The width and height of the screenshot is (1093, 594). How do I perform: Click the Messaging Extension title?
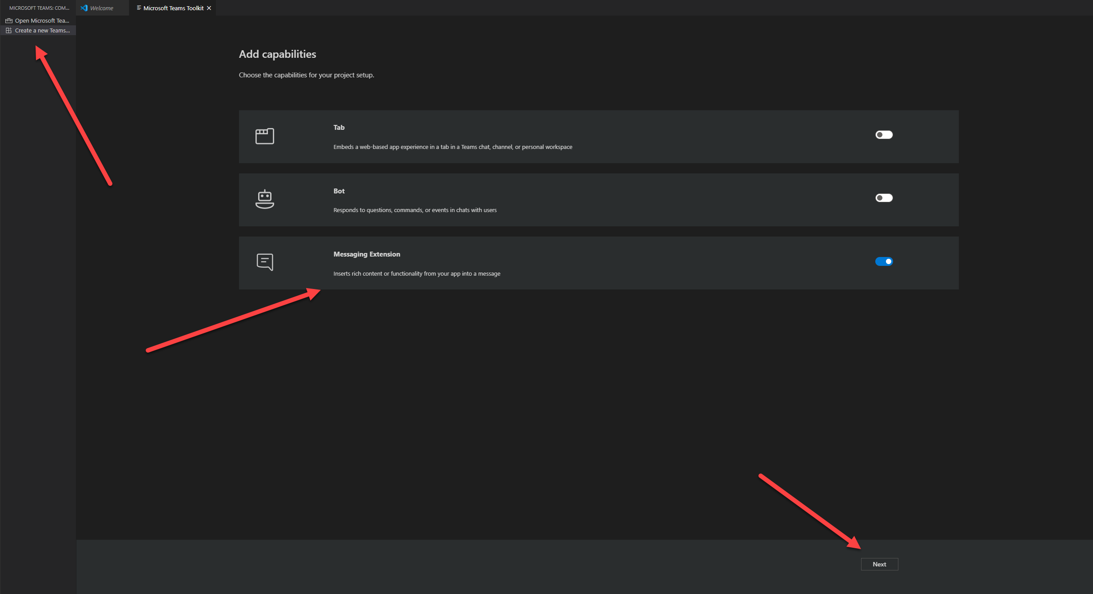[x=367, y=254]
